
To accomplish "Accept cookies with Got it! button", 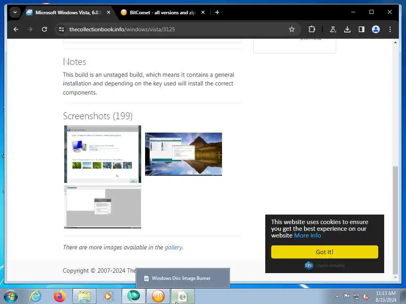I will click(324, 252).
